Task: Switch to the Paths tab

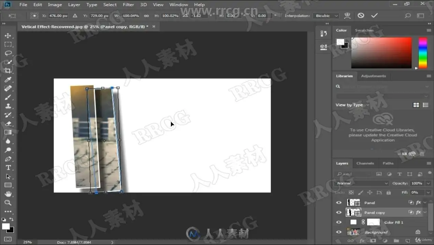Action: [388, 163]
